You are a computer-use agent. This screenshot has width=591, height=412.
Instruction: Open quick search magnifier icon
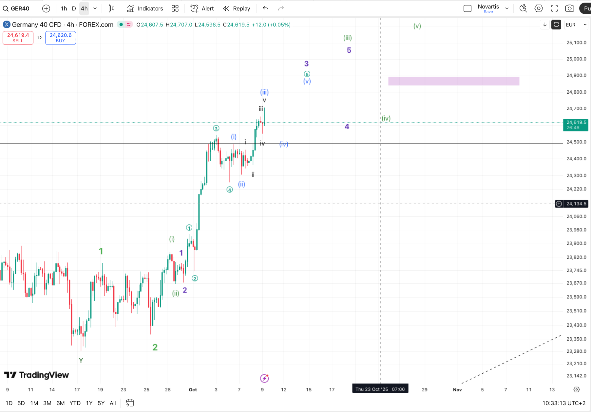pyautogui.click(x=523, y=9)
